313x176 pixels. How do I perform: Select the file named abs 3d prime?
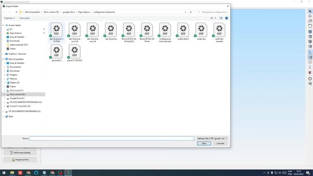pyautogui.click(x=111, y=31)
